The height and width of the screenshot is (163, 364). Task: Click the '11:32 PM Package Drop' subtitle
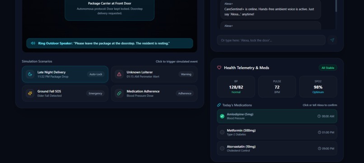pos(53,77)
